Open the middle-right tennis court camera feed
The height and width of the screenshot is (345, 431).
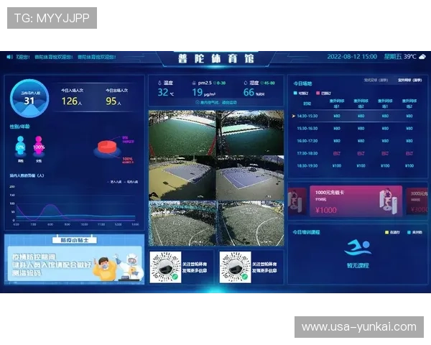pos(250,178)
